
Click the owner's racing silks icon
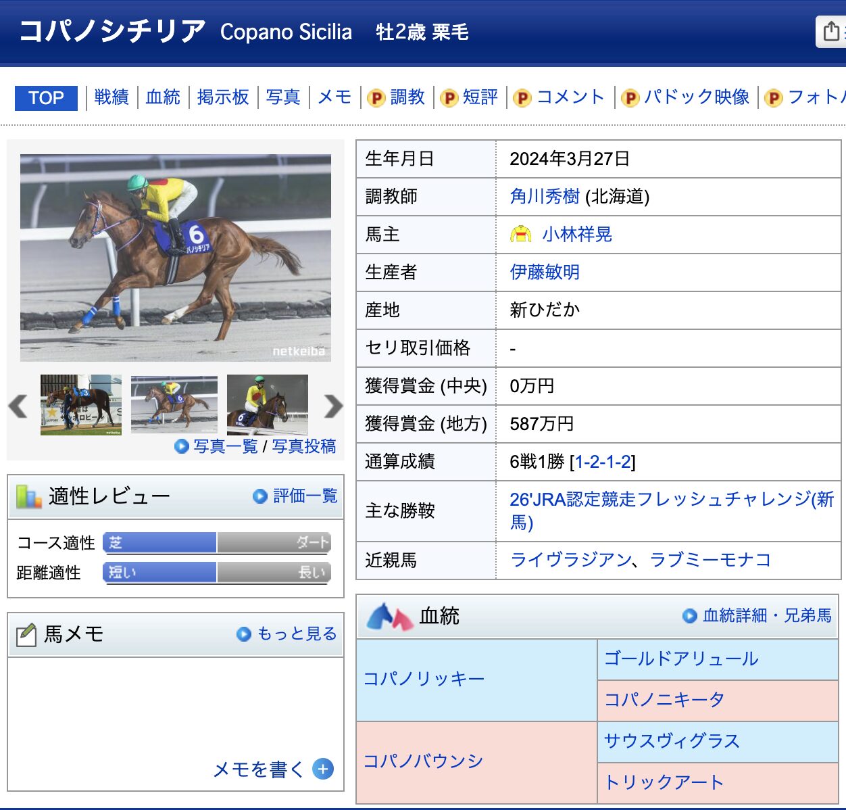point(520,234)
